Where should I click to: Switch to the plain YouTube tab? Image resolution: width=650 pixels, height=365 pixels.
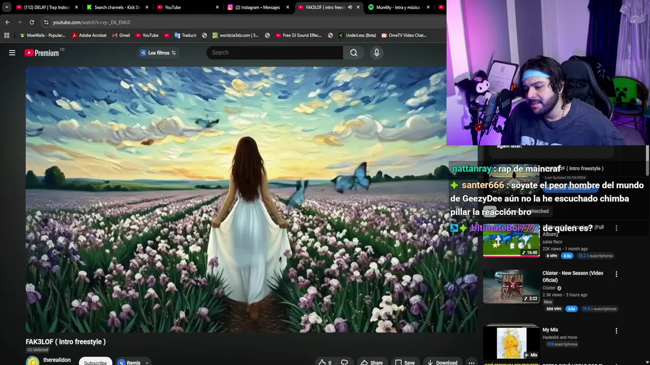(187, 7)
